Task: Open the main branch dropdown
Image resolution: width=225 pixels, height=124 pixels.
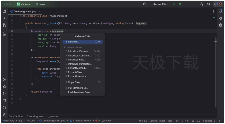Action: [41, 4]
